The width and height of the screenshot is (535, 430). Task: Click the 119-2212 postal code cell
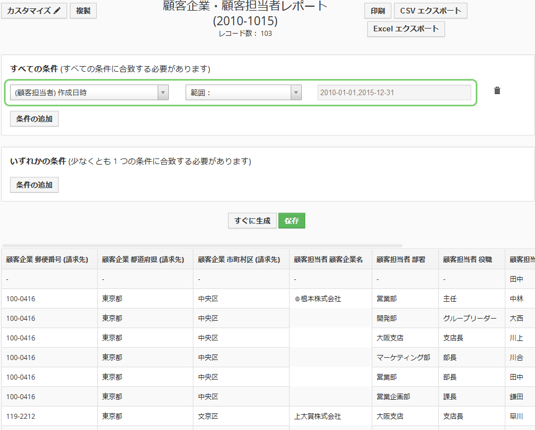pyautogui.click(x=49, y=416)
